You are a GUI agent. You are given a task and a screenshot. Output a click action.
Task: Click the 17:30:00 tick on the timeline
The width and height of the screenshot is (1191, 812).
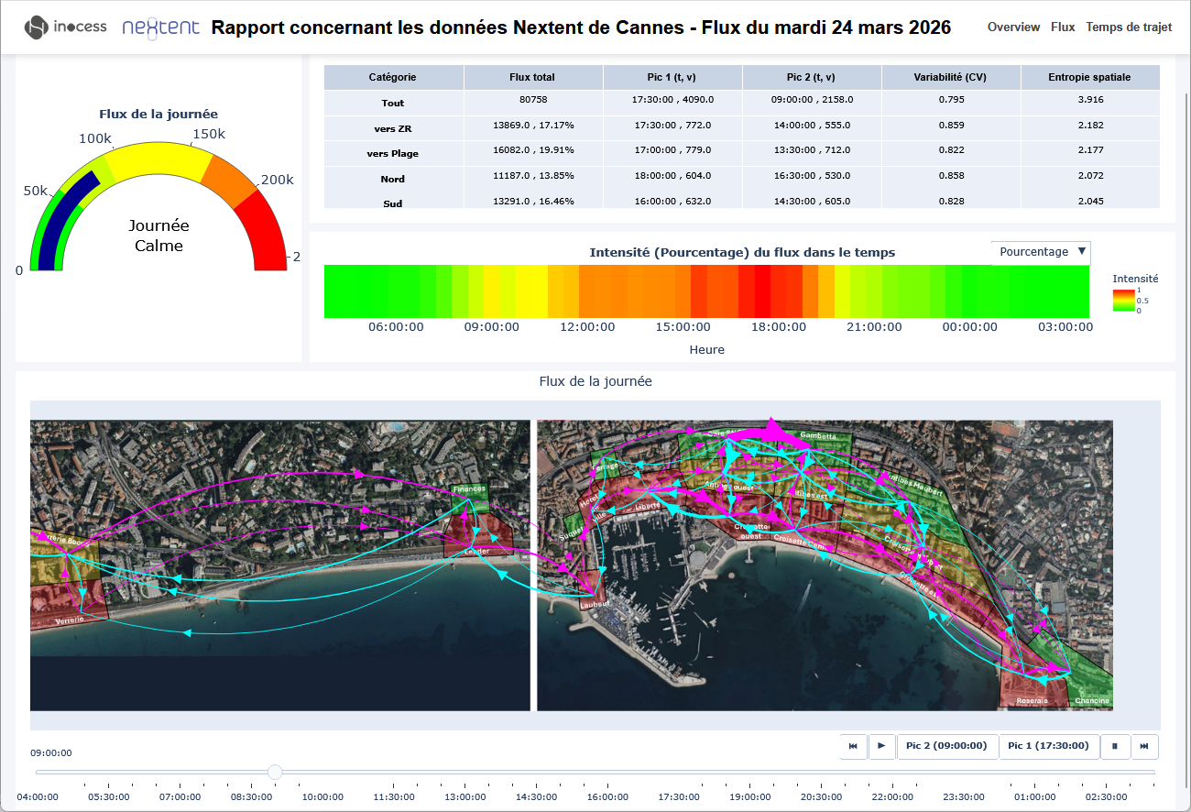(x=679, y=796)
